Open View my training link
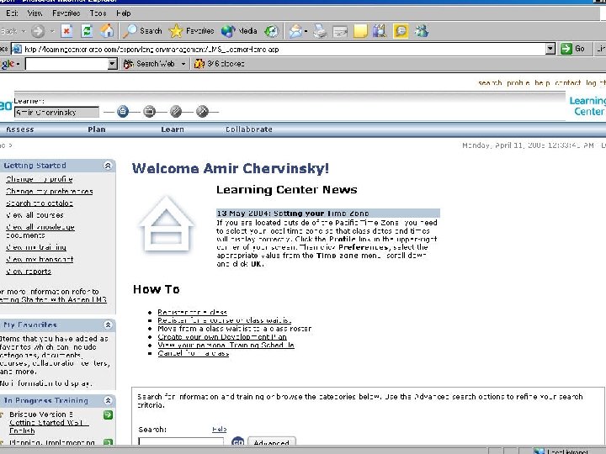This screenshot has height=454, width=606. 36,247
